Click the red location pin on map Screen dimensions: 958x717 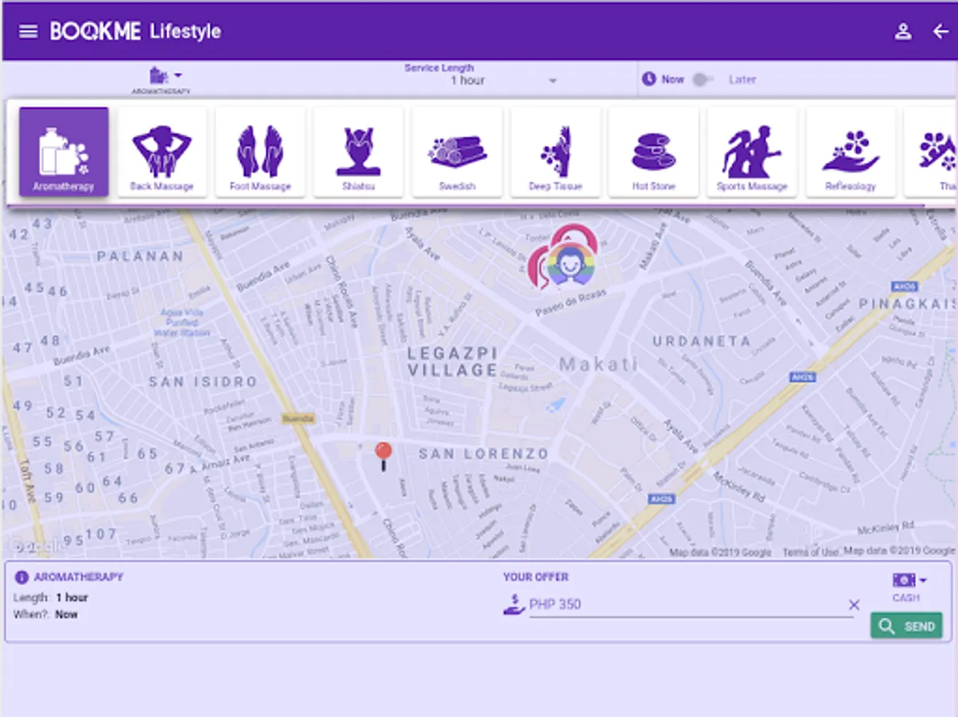click(383, 456)
